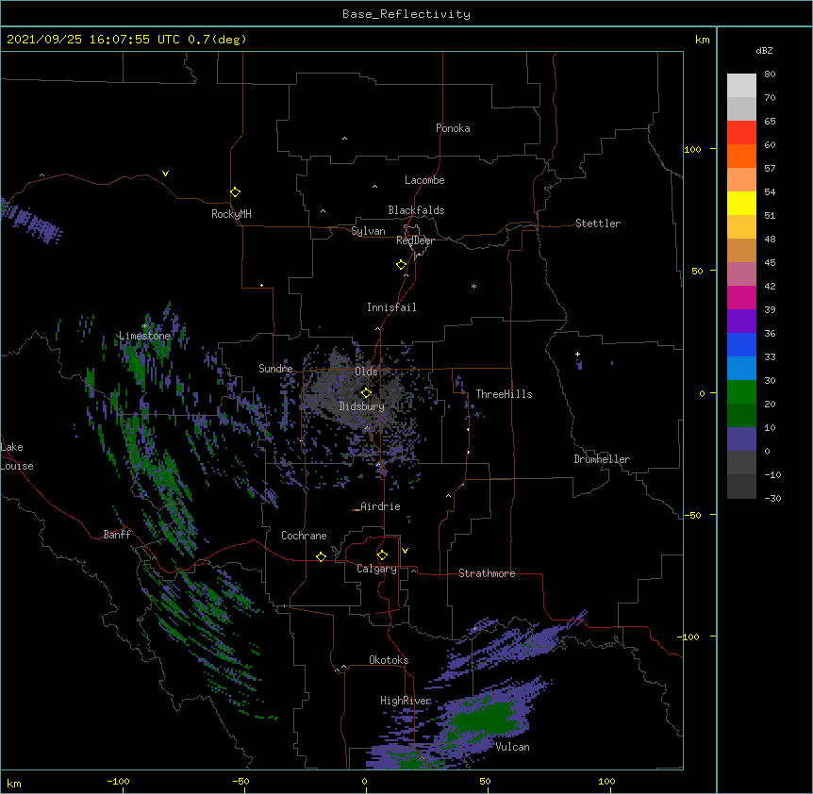Image resolution: width=813 pixels, height=794 pixels.
Task: Select the yellow diamond marker below Cochrane
Action: click(x=321, y=556)
